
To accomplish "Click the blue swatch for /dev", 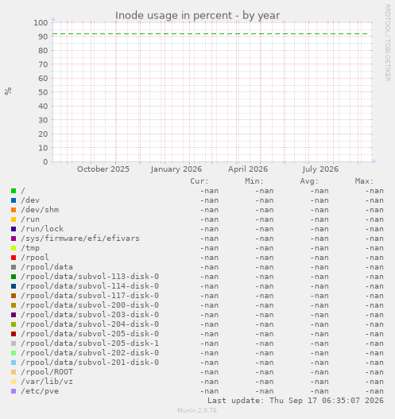I will 14,200.
